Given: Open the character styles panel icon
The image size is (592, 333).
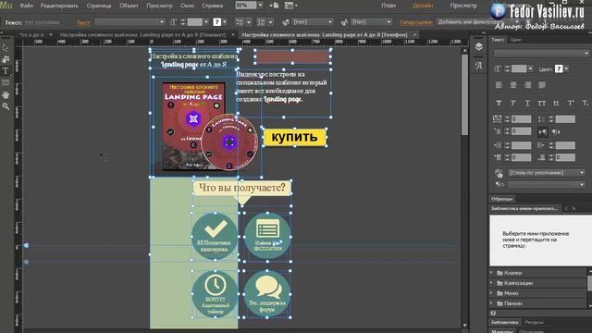Looking at the screenshot, I should coord(479,66).
